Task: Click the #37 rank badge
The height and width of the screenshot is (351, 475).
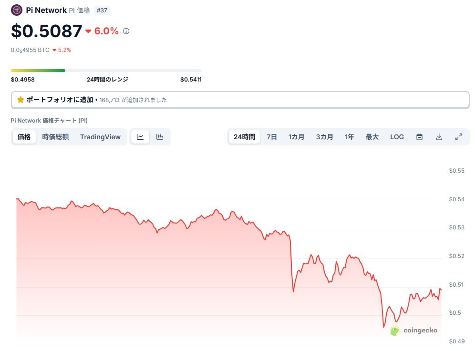Action: [102, 10]
